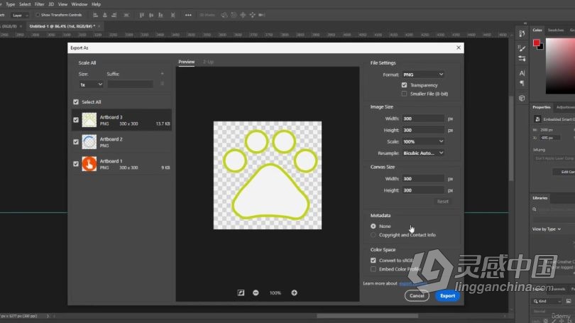The width and height of the screenshot is (575, 323).
Task: Open the Filter menu
Action: click(39, 4)
